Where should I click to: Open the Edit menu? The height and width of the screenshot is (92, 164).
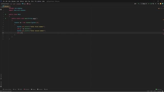coord(6,1)
